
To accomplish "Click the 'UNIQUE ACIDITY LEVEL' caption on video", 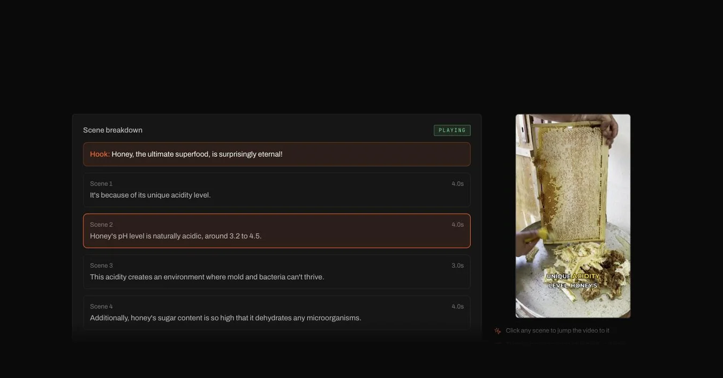I will [x=573, y=281].
